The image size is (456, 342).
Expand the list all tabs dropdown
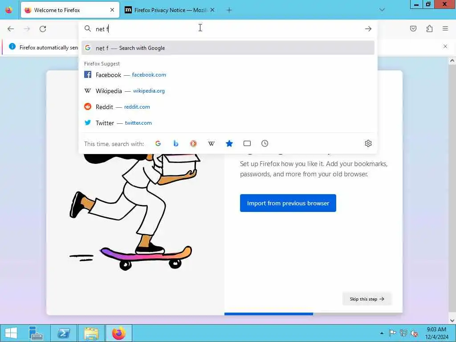tap(382, 10)
